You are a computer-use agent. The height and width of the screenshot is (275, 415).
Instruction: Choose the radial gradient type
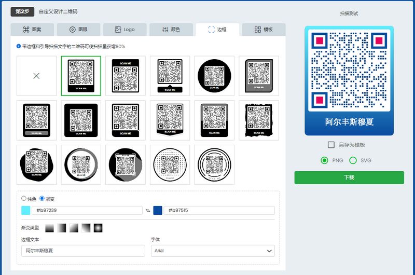point(98,228)
